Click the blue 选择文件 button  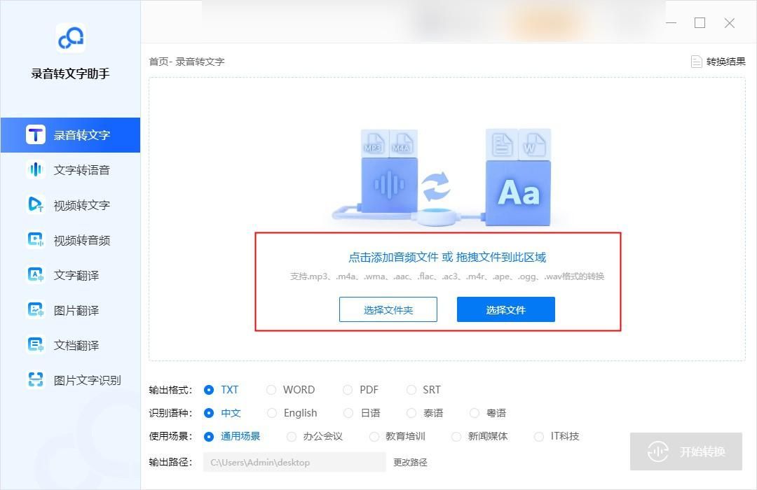click(506, 309)
